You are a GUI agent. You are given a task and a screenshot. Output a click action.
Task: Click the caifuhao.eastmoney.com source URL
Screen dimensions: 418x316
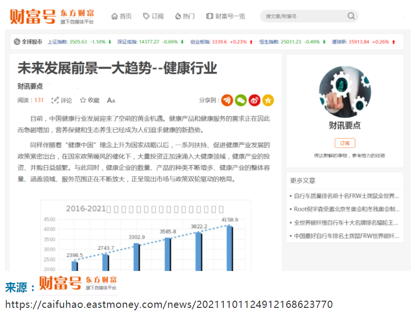pos(169,305)
